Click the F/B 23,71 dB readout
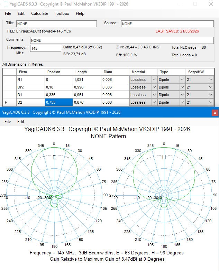This screenshot has width=219, height=271. (x=74, y=54)
